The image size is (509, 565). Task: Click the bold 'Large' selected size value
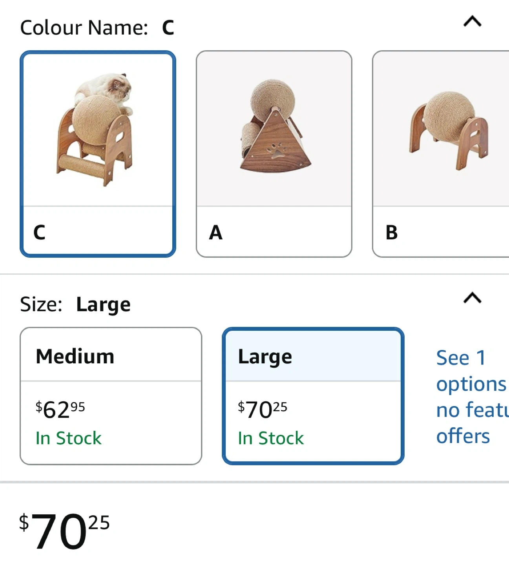103,305
